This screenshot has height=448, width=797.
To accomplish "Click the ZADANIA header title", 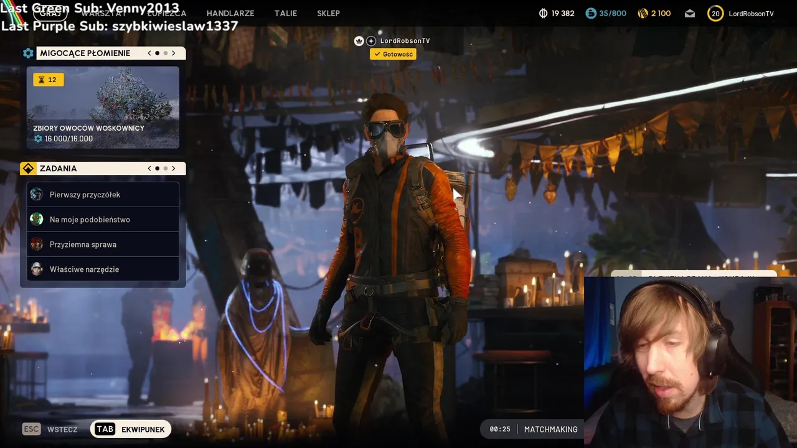I will click(59, 169).
